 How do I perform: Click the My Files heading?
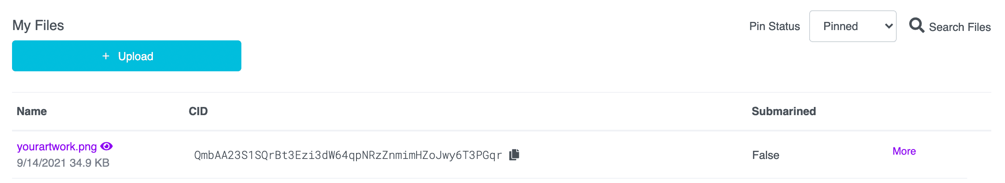click(x=38, y=25)
